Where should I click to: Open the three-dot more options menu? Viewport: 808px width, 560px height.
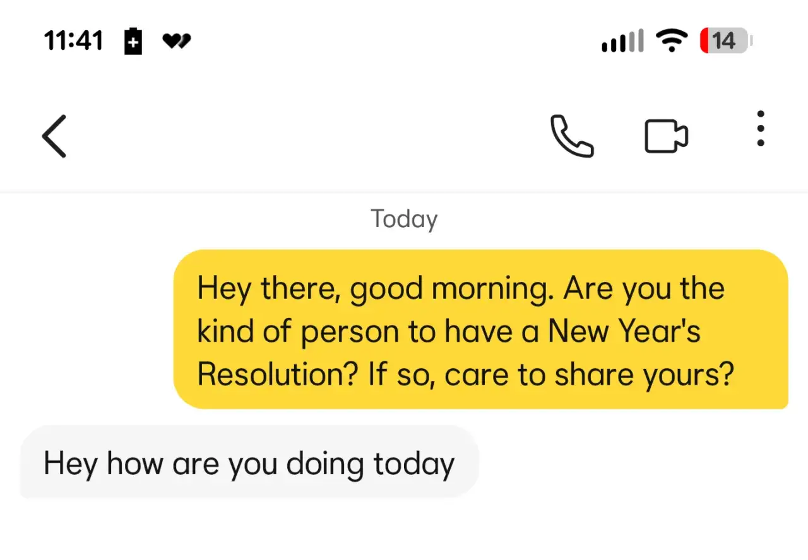point(760,129)
